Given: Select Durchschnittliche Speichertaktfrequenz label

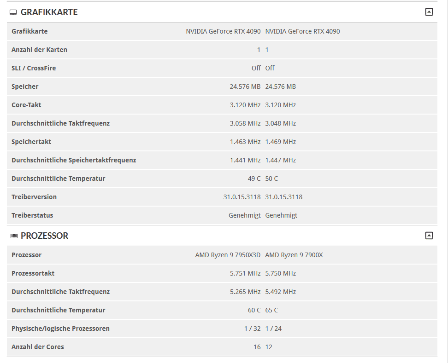Looking at the screenshot, I should click(x=74, y=160).
